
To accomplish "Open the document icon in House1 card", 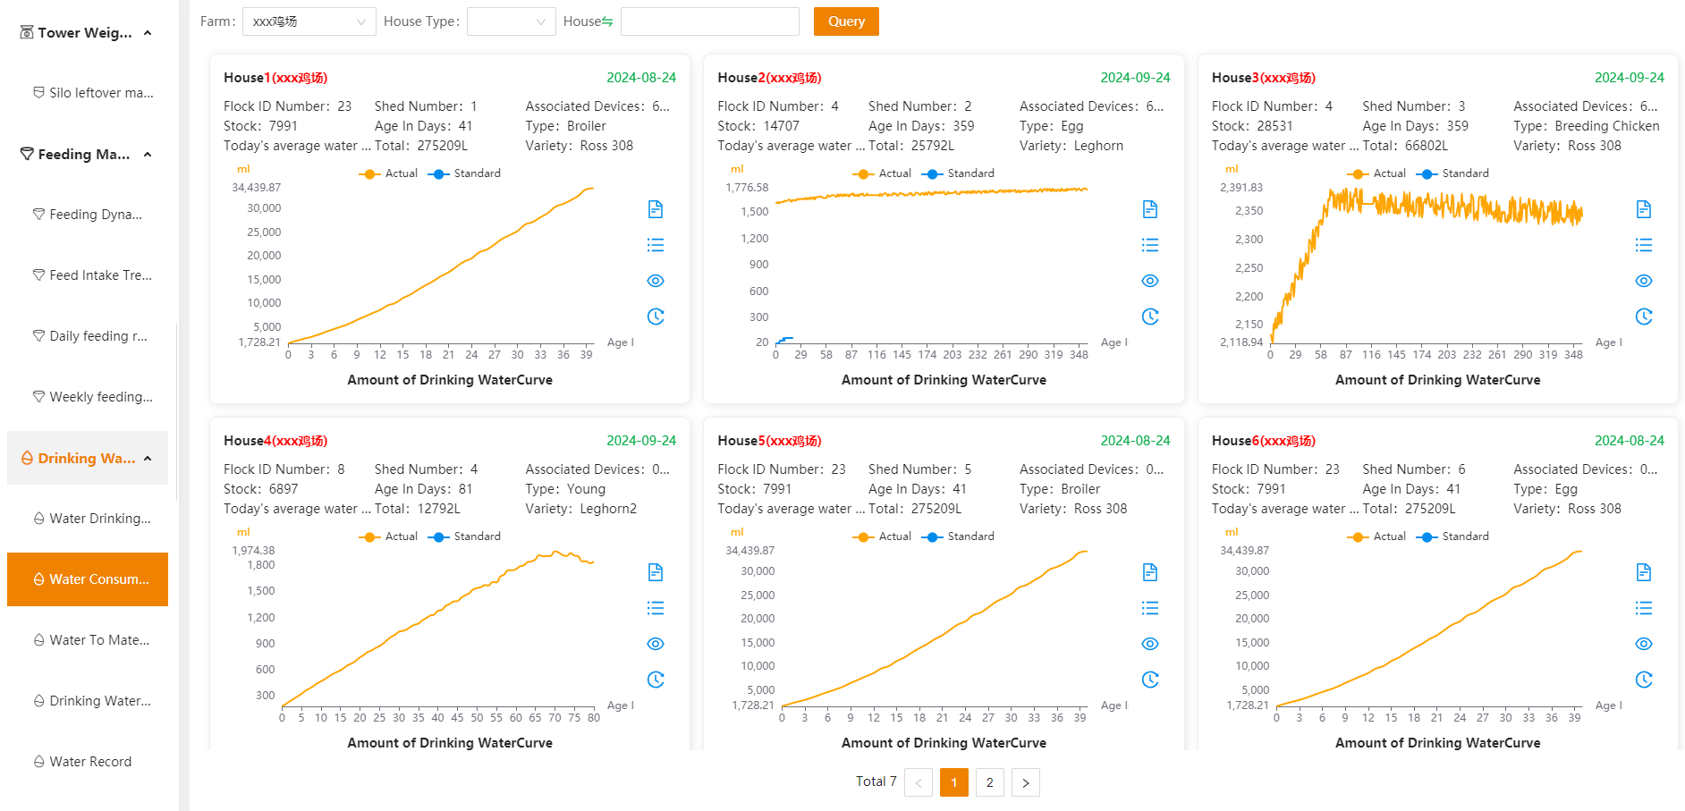I will pyautogui.click(x=656, y=209).
